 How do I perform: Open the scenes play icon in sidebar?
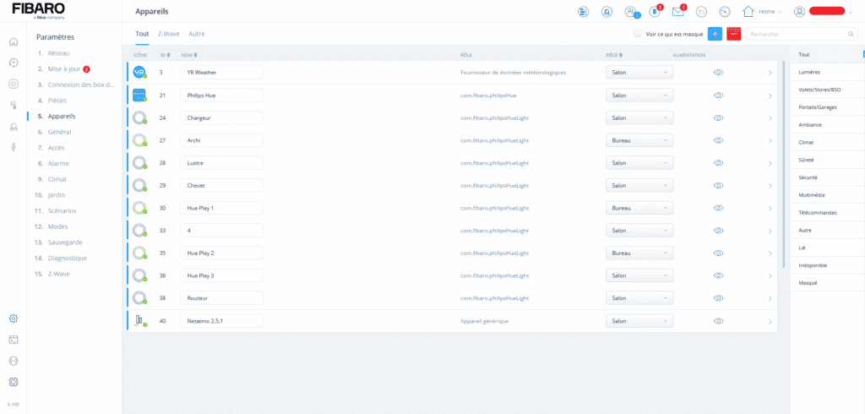[14, 84]
